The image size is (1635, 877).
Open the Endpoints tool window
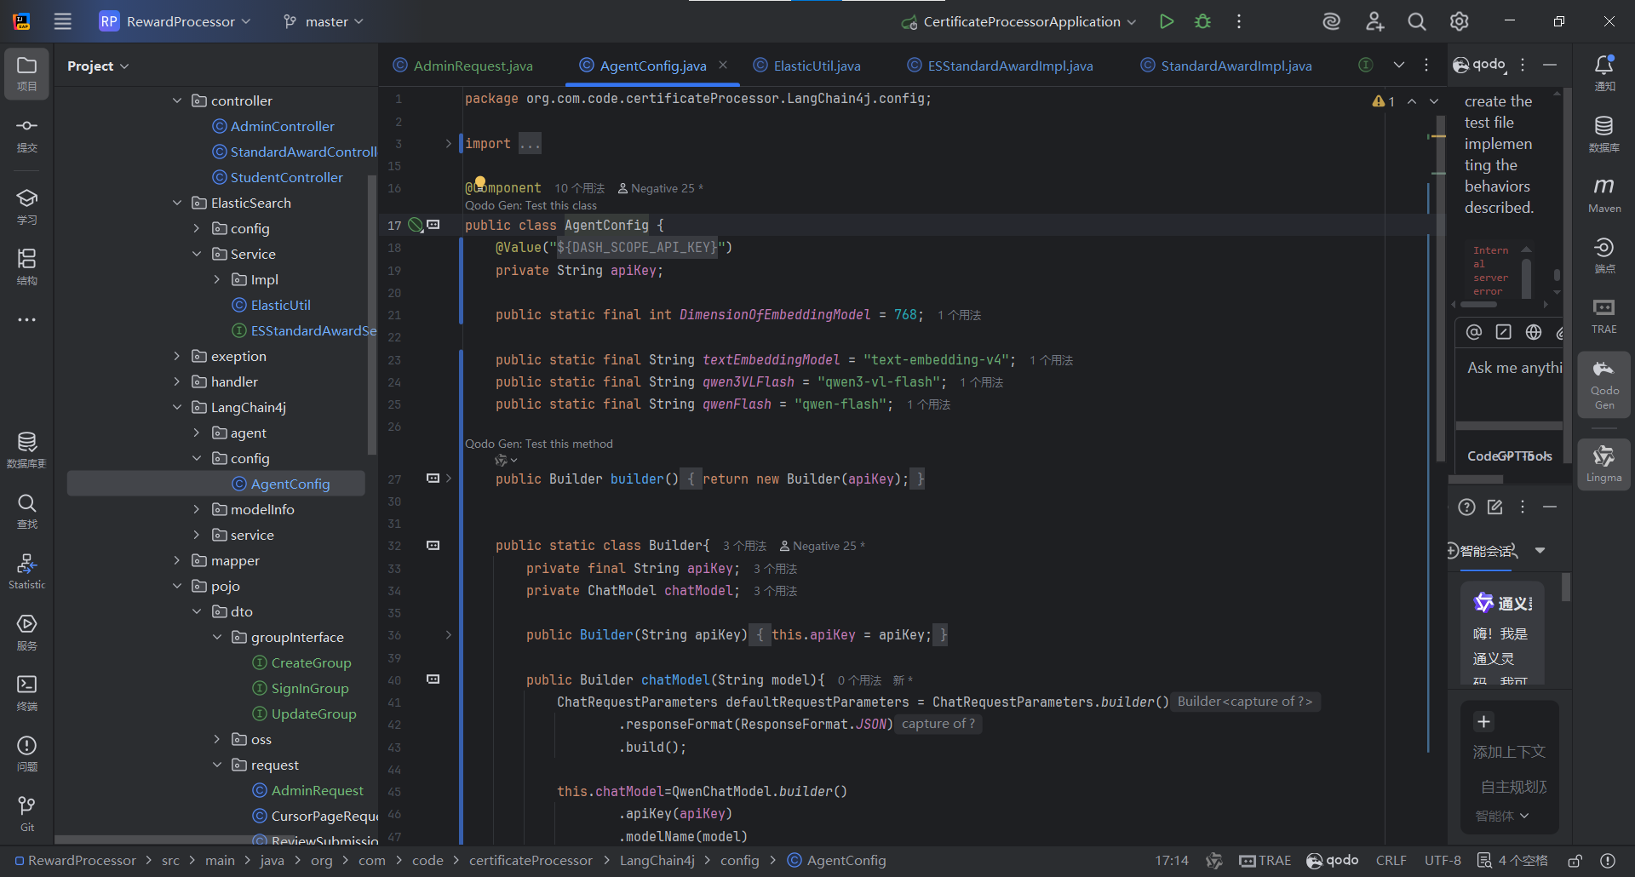point(1604,255)
